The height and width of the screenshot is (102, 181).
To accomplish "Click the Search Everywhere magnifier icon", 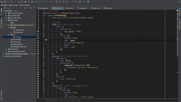I will pos(179,2).
